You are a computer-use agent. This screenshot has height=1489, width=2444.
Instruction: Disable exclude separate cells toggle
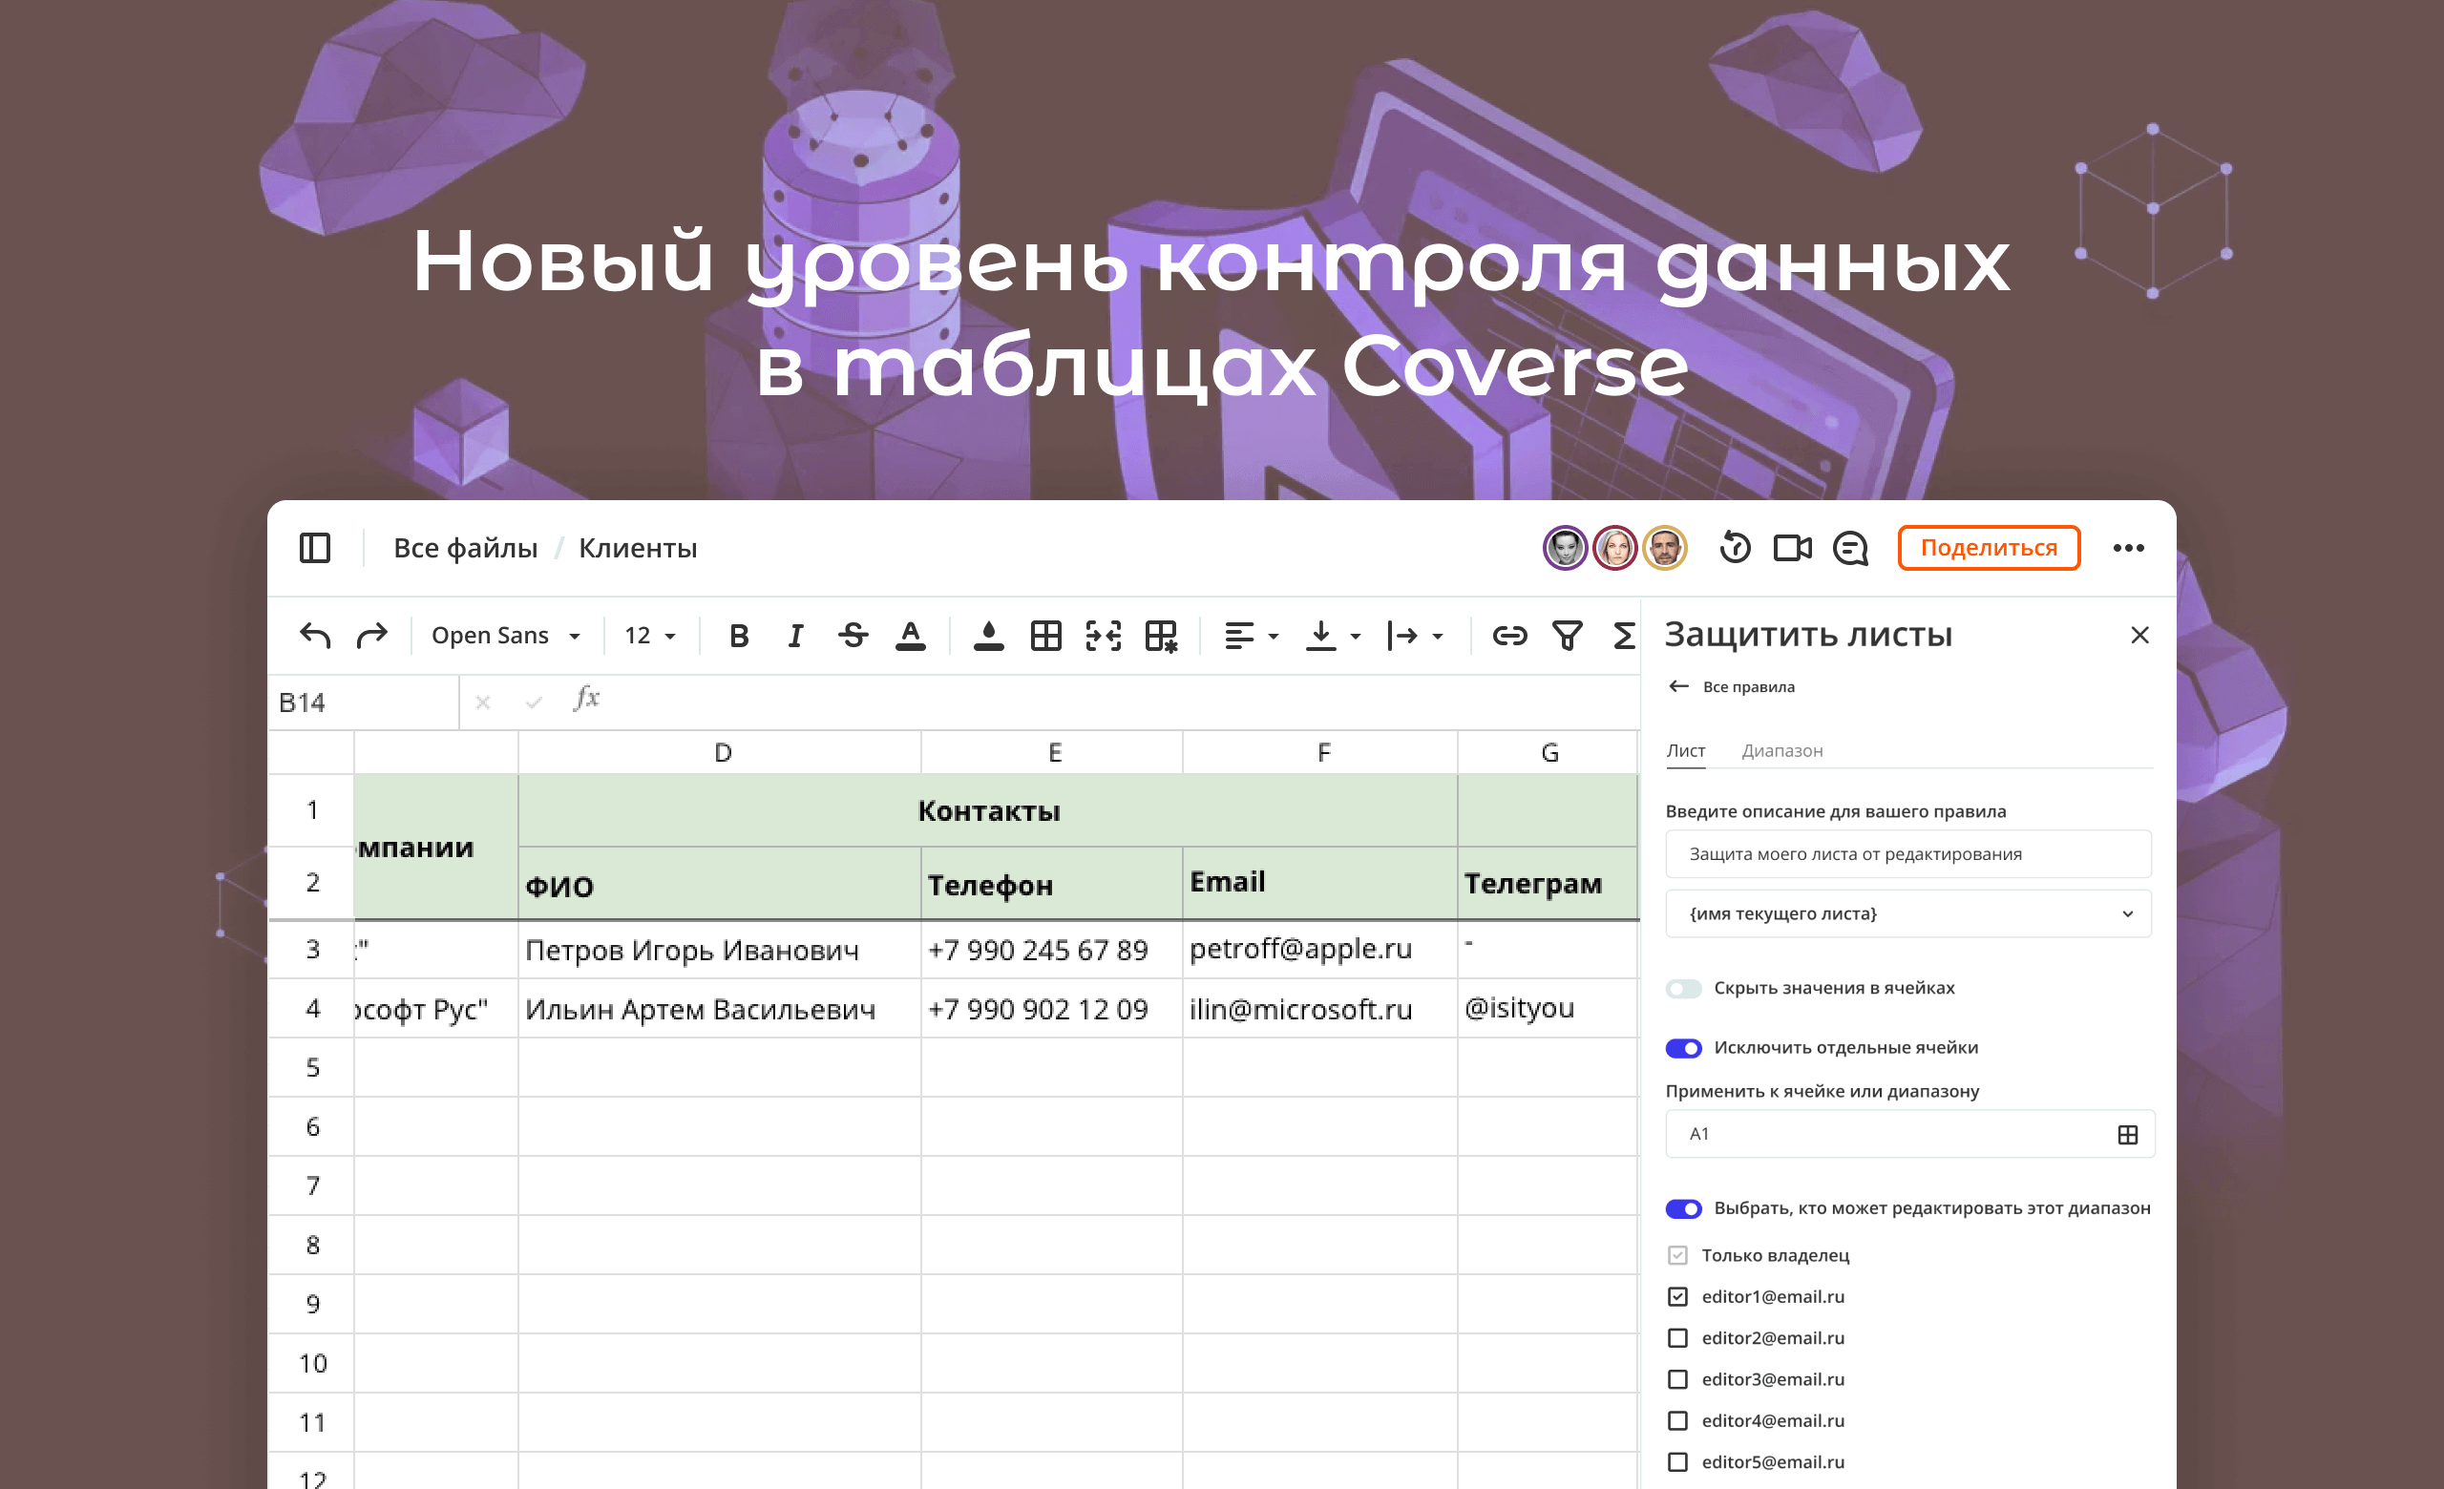pyautogui.click(x=1683, y=1047)
